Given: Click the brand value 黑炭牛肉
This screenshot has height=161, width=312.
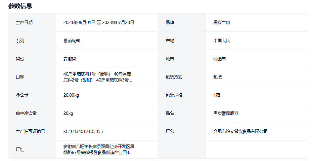Looking at the screenshot, I should coord(222,22).
